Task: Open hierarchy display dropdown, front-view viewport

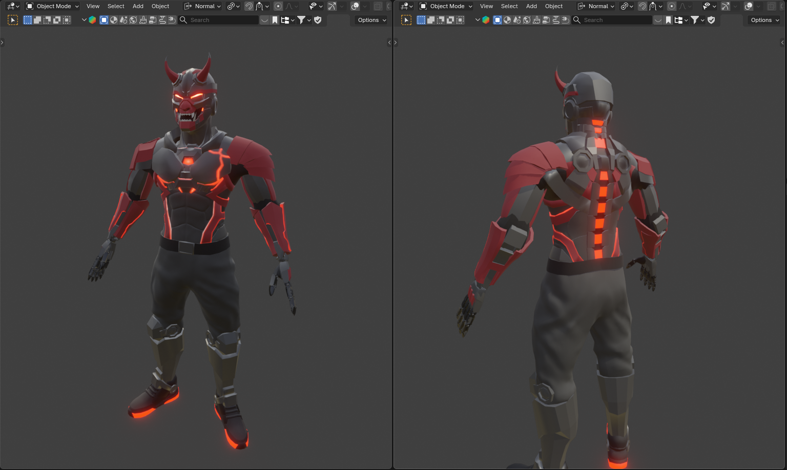Action: (x=288, y=20)
